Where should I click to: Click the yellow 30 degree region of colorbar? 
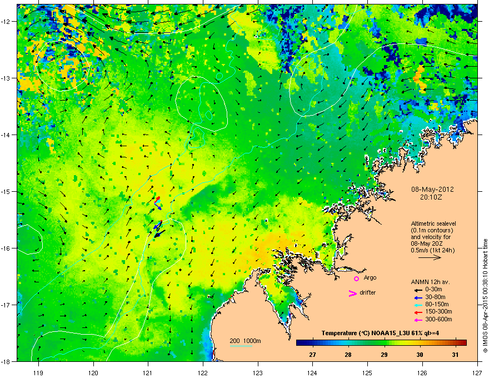point(420,343)
